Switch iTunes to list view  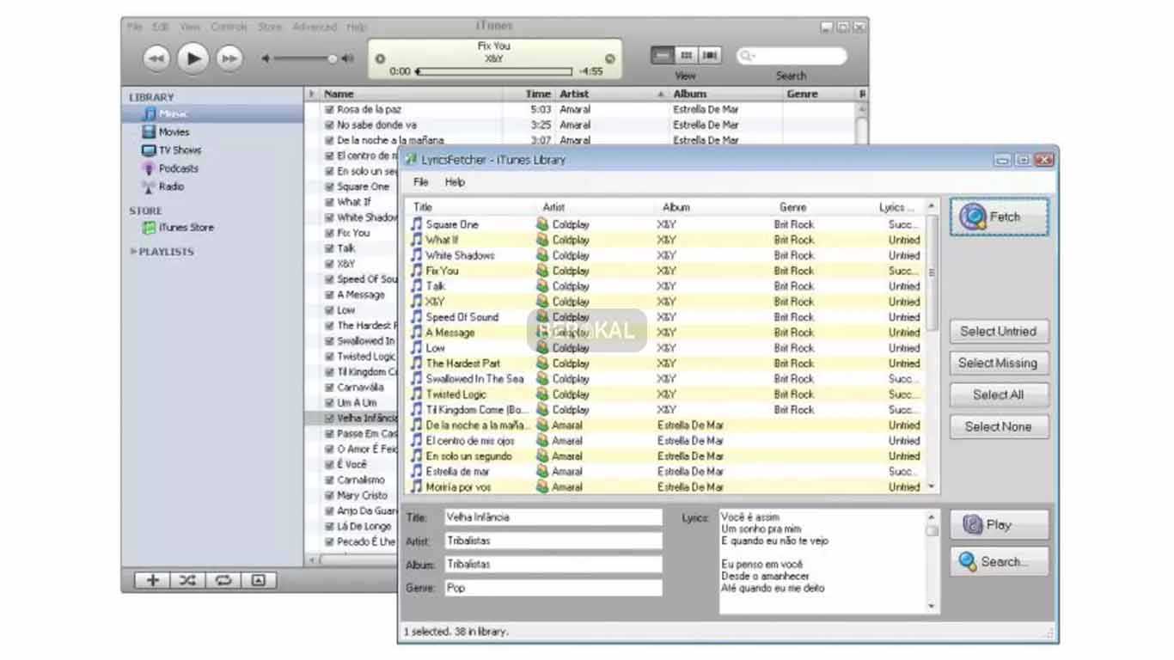click(x=663, y=56)
